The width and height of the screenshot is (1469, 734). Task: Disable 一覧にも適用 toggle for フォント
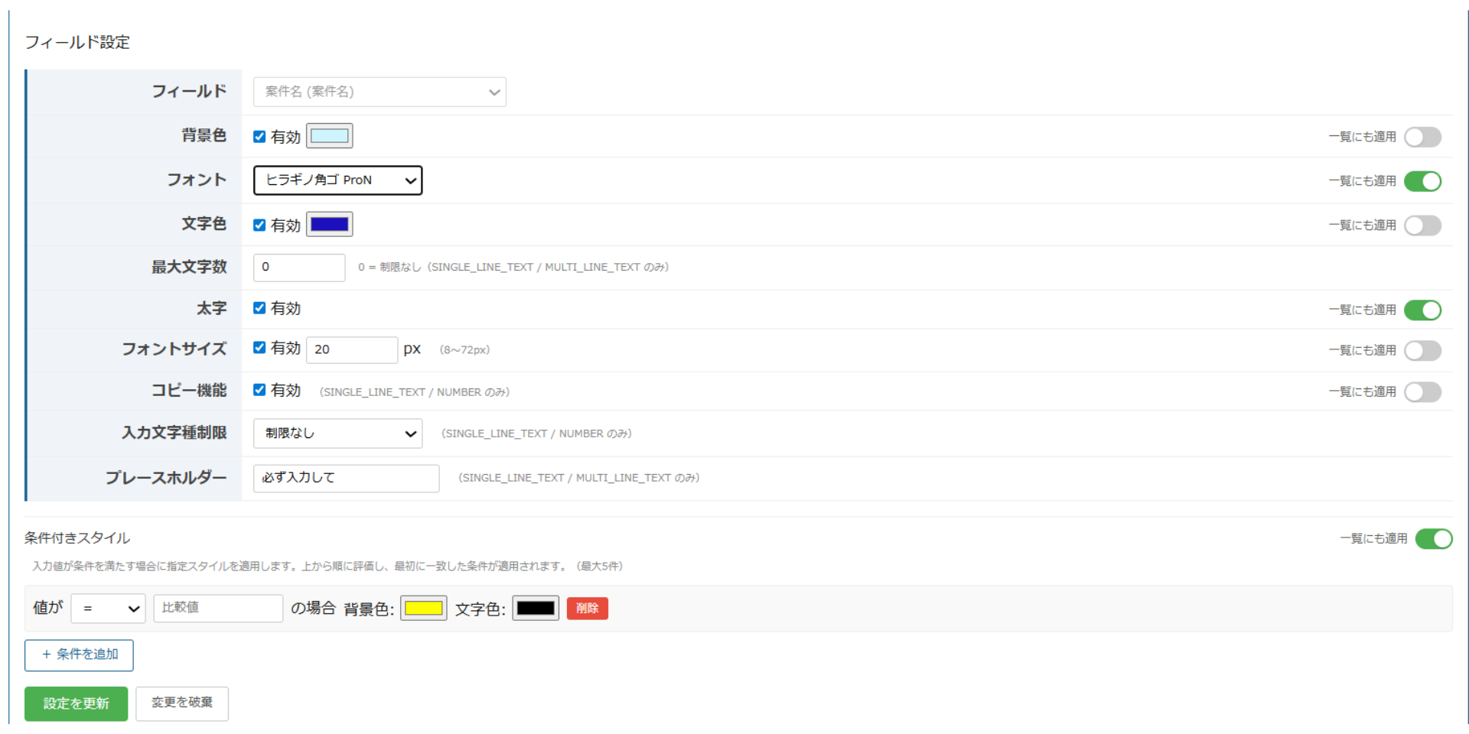[1422, 181]
